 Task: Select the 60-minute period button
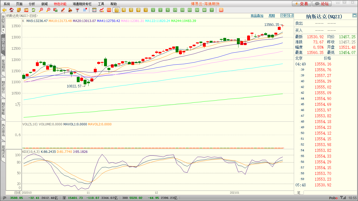tap(190, 10)
